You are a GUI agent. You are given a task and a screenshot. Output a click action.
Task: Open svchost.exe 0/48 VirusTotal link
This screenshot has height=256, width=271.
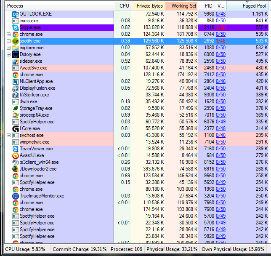click(221, 136)
